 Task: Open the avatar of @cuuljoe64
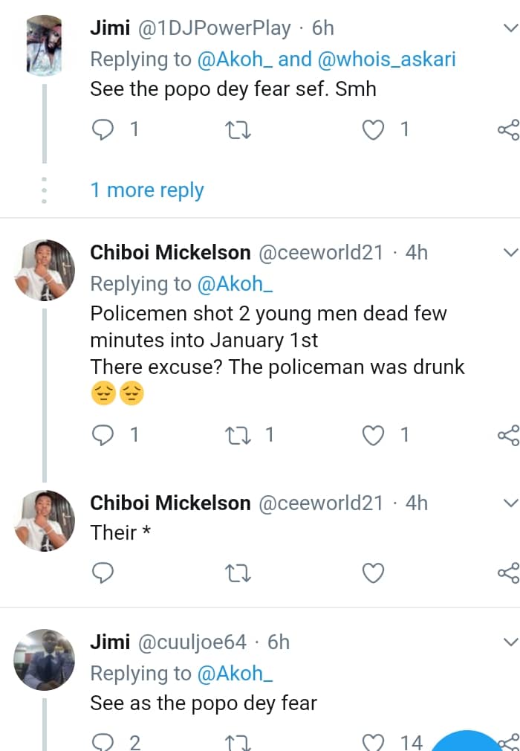click(45, 659)
